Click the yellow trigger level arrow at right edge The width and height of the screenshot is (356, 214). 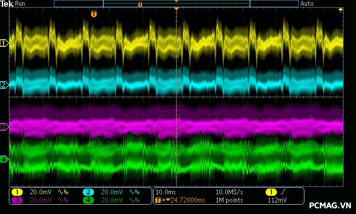pos(341,10)
